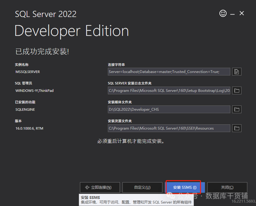Click the SQL Server 2022 title text
The width and height of the screenshot is (256, 206).
(46, 14)
